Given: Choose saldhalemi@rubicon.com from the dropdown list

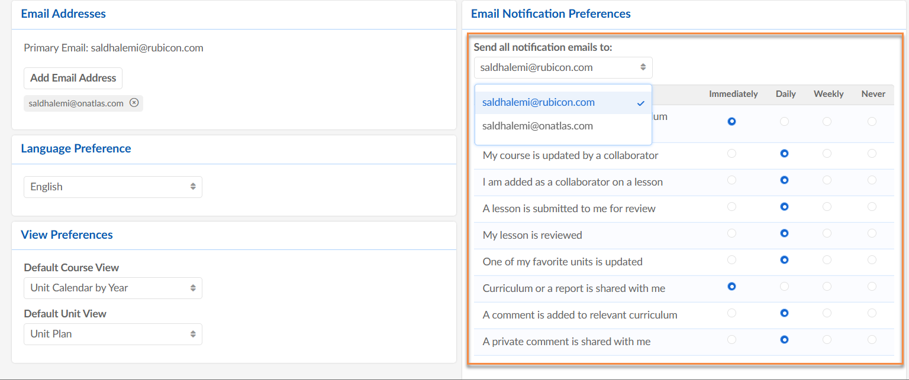Looking at the screenshot, I should 538,102.
